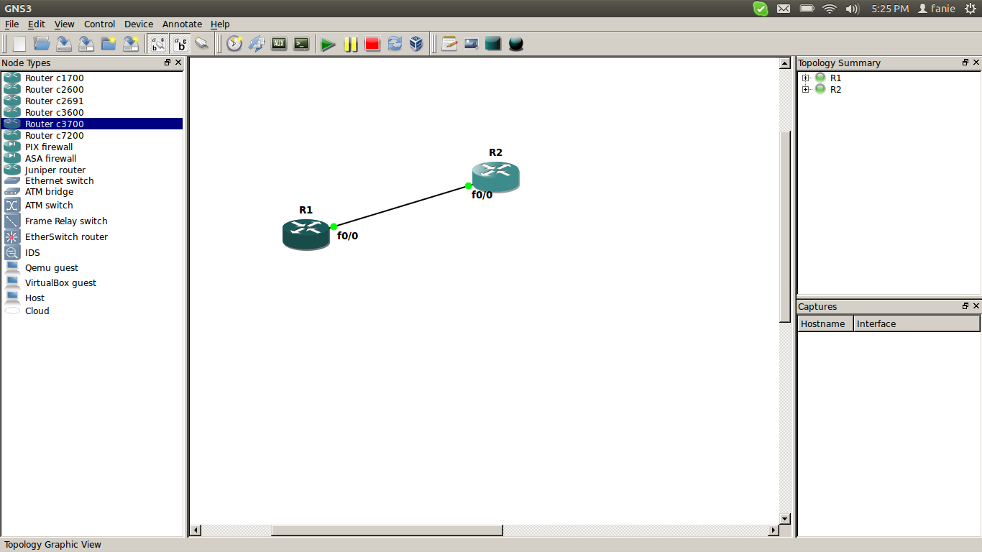982x552 pixels.
Task: Select Router c7200 in Node Types
Action: click(54, 135)
